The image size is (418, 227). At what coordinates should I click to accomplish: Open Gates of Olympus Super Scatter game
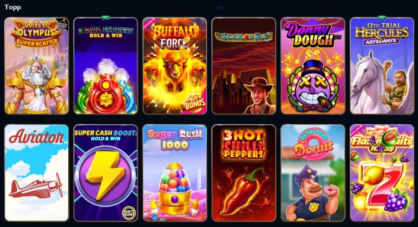[37, 66]
